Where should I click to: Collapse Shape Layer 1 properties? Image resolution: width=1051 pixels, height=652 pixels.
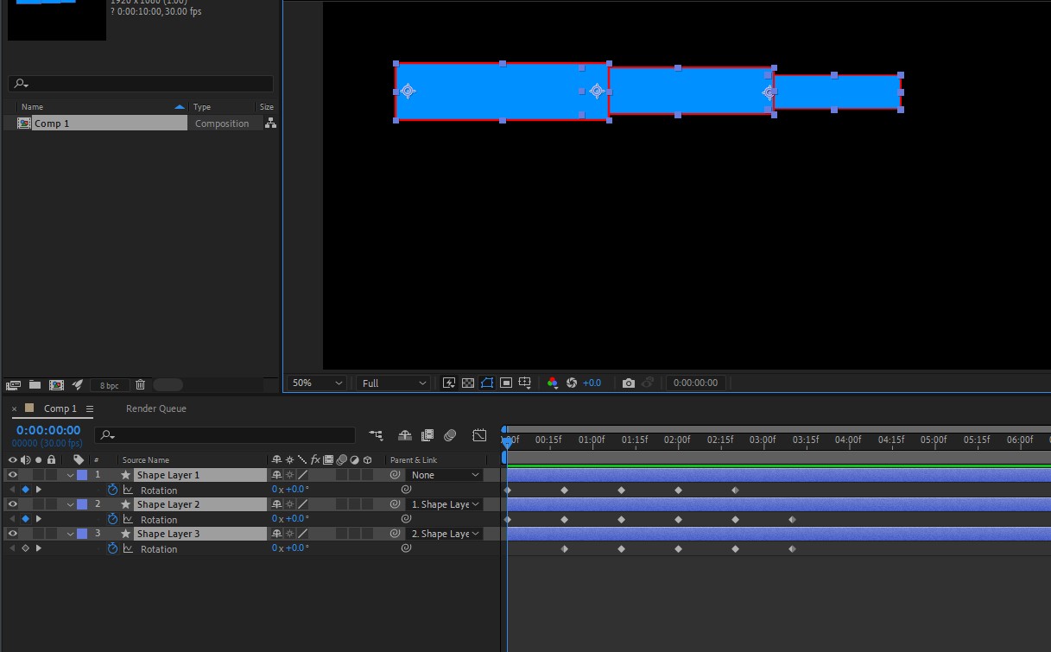[x=71, y=475]
